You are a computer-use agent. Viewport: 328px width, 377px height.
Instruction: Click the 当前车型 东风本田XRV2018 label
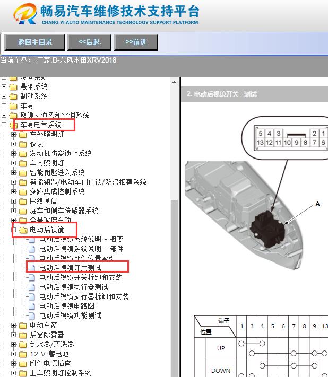(x=58, y=60)
